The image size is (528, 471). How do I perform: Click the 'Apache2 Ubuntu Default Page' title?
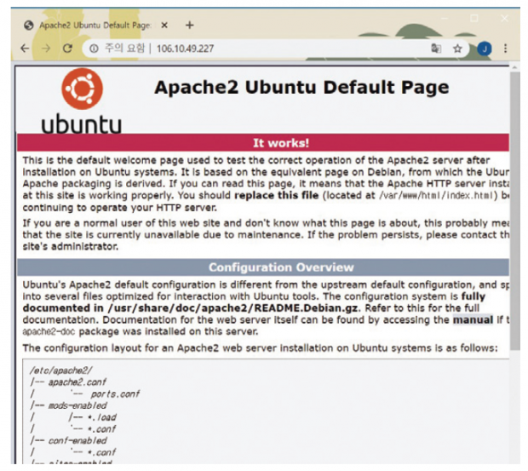pyautogui.click(x=301, y=88)
